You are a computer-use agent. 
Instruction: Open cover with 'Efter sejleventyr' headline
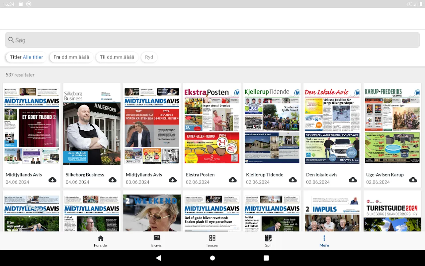click(x=32, y=213)
